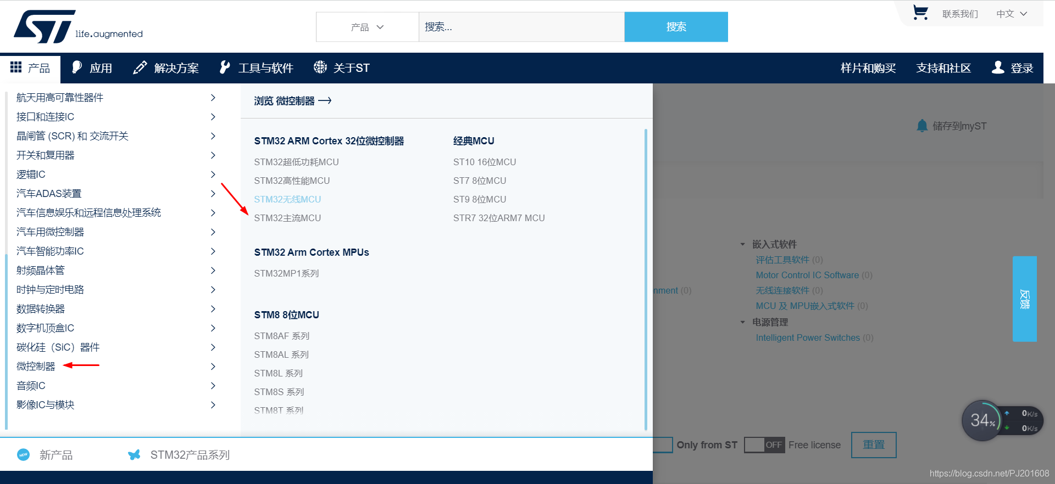
Task: Open the 应用 menu
Action: [92, 67]
